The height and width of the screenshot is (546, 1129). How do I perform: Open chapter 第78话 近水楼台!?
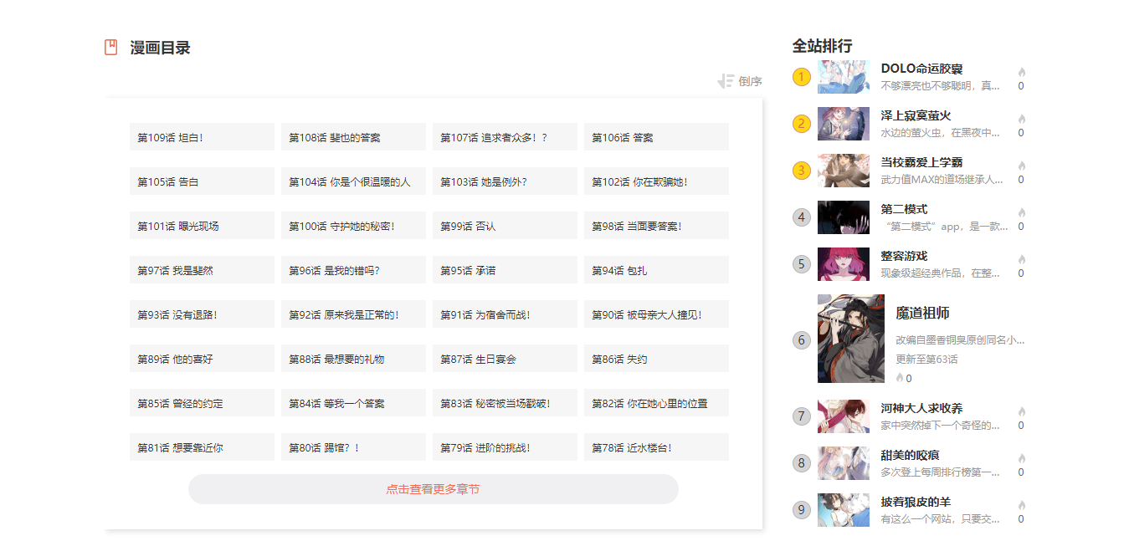click(x=656, y=447)
